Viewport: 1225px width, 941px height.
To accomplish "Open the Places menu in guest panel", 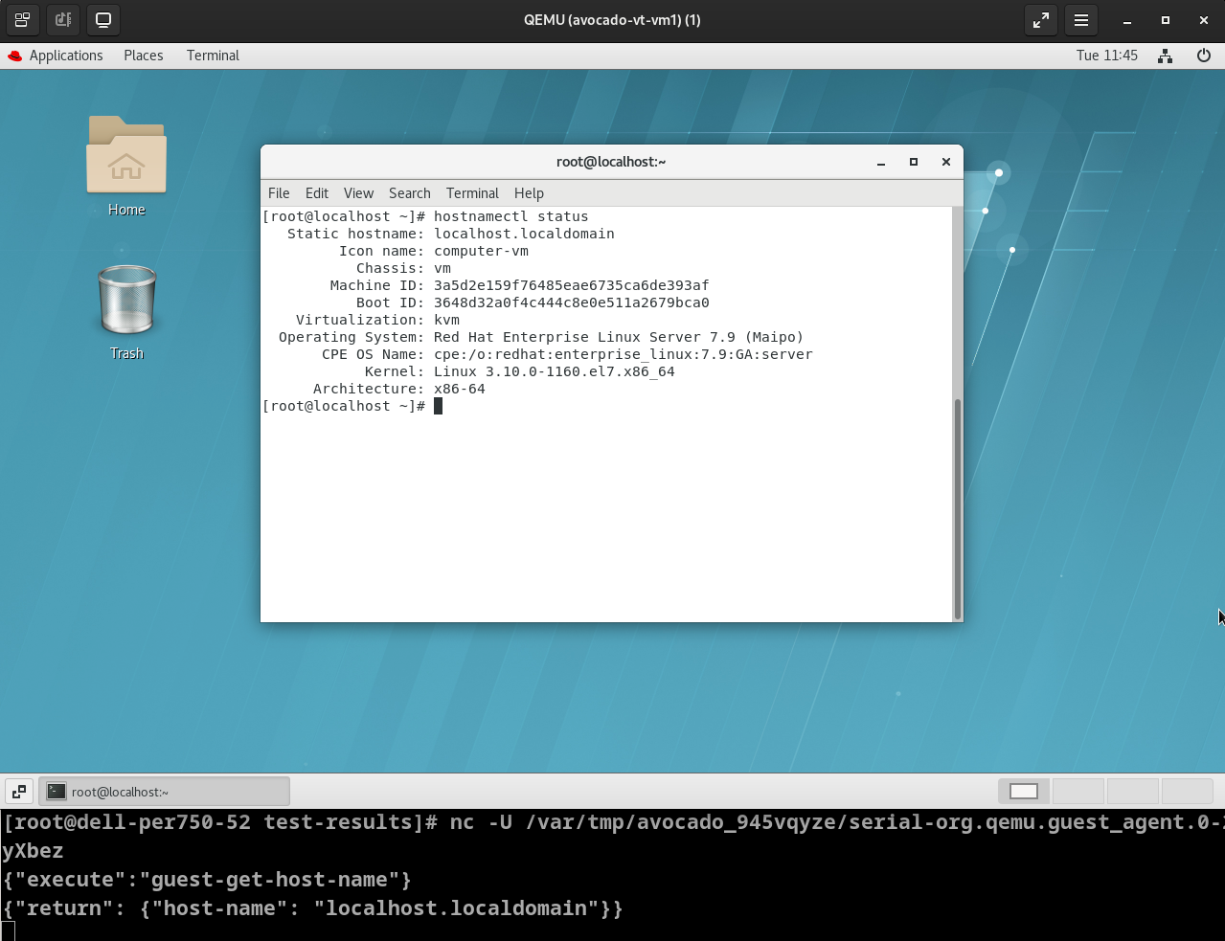I will coord(144,56).
